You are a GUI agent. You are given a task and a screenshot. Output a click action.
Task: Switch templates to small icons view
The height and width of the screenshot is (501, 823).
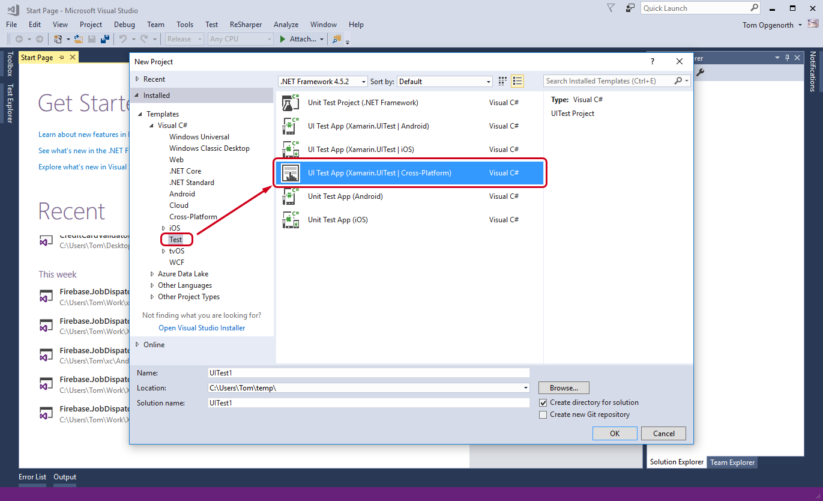point(503,81)
